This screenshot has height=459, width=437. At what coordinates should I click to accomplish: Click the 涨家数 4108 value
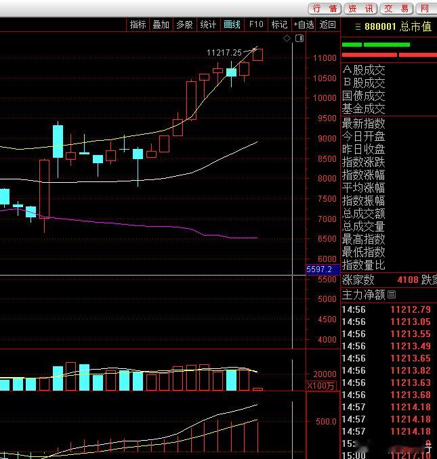(x=408, y=280)
